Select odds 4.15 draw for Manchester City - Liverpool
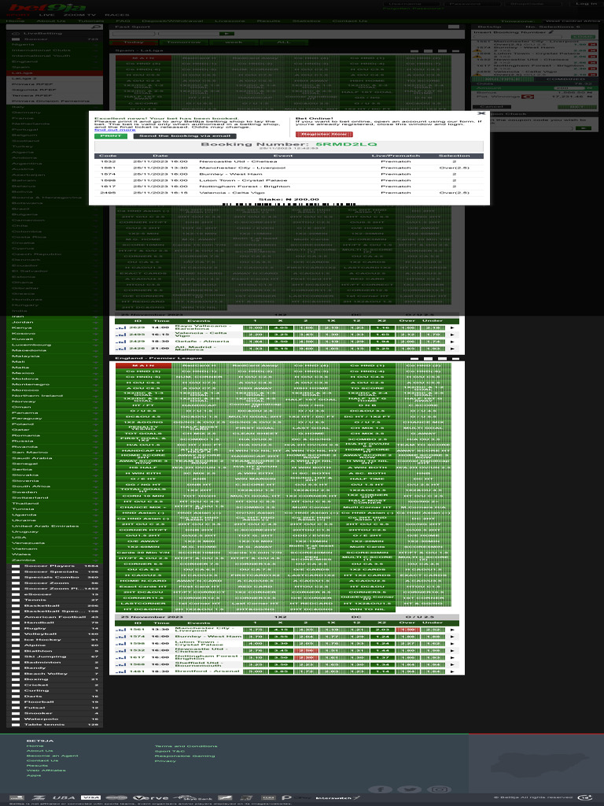604x806 pixels. [281, 630]
